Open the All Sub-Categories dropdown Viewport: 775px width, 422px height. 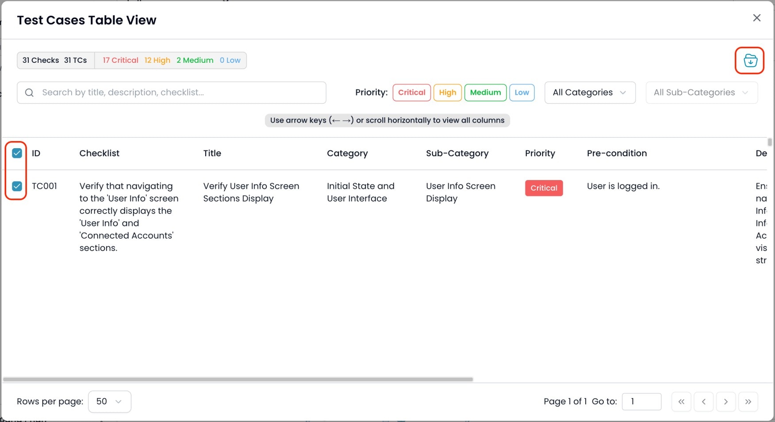701,92
